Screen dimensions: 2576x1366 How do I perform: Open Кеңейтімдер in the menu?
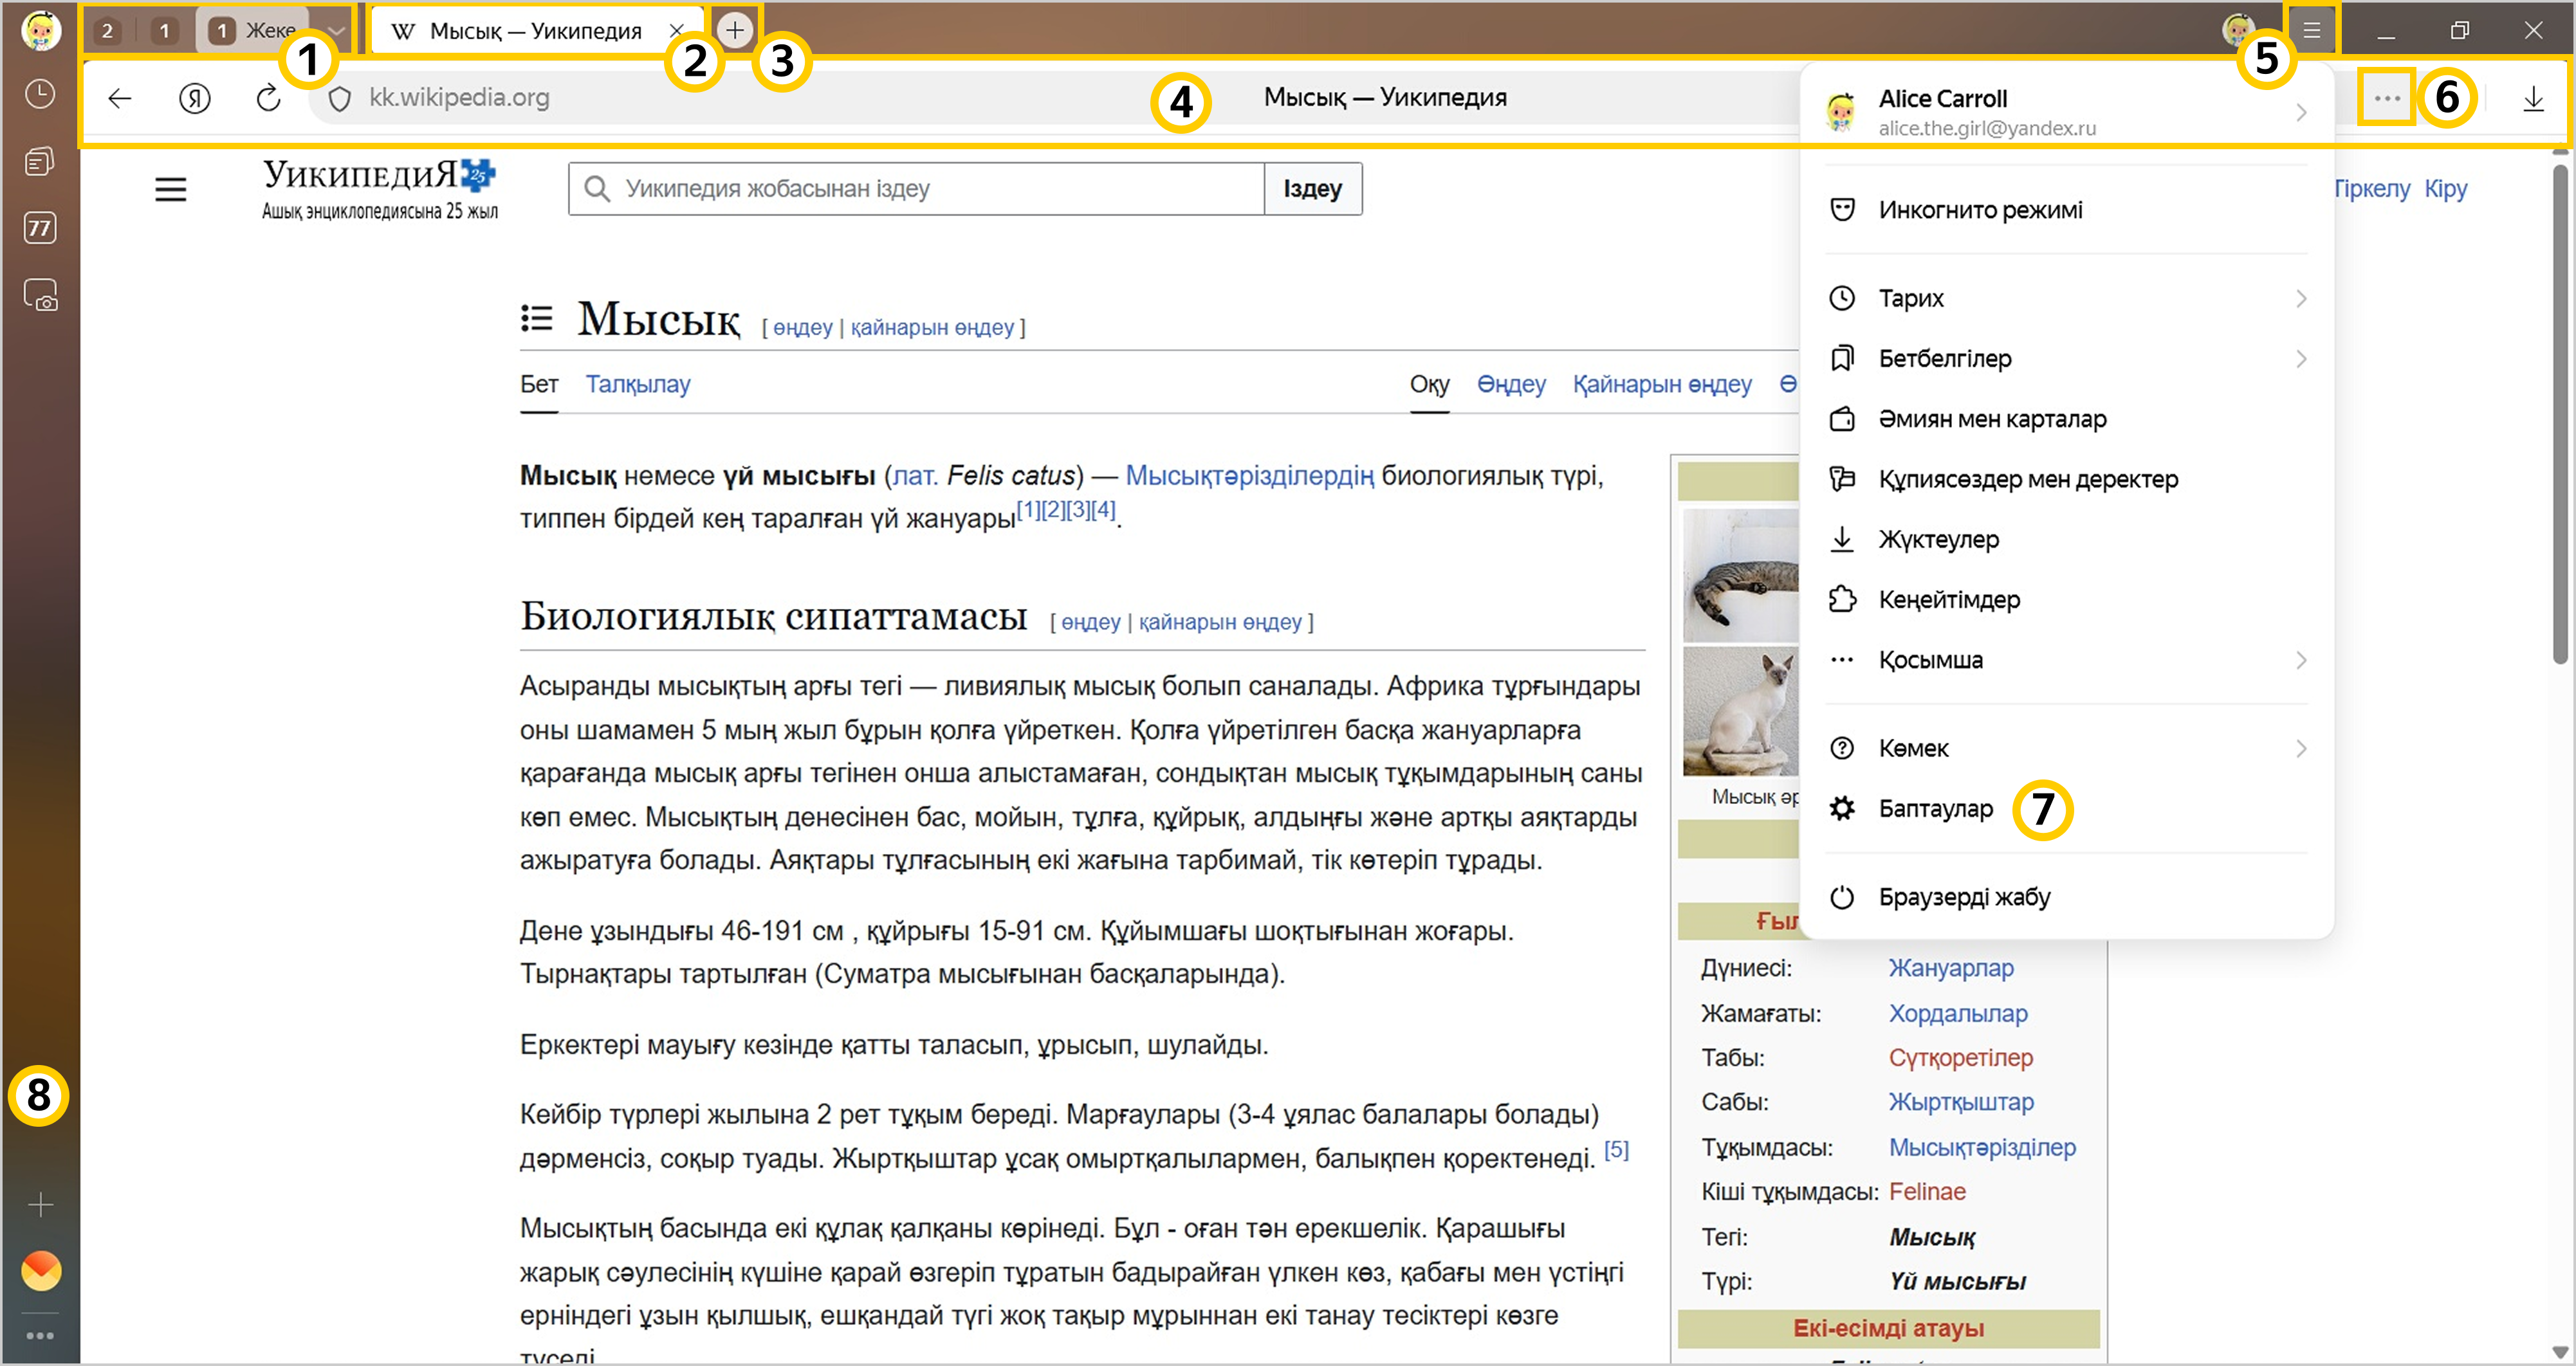tap(2066, 600)
